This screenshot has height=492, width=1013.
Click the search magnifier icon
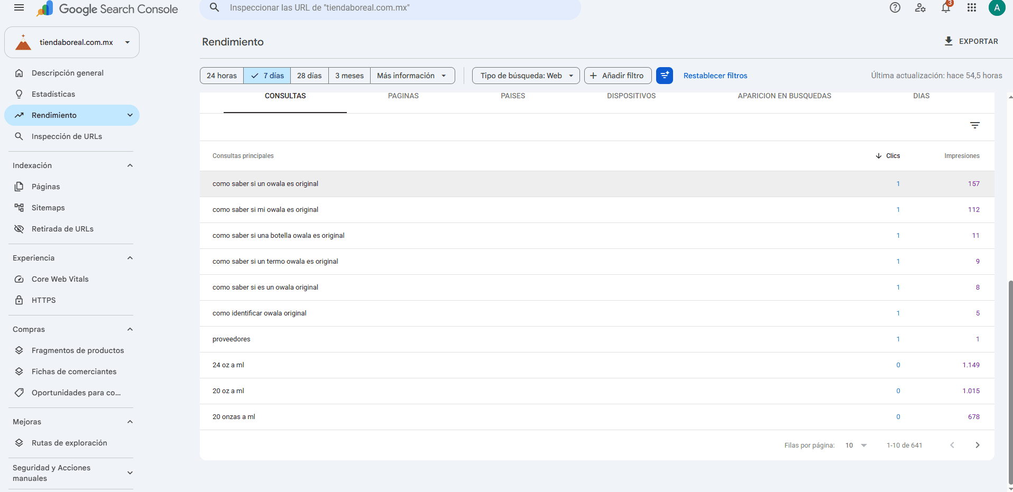click(x=215, y=8)
